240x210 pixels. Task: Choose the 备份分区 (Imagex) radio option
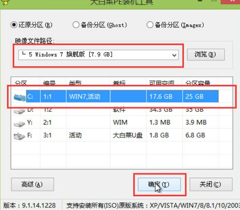point(150,25)
